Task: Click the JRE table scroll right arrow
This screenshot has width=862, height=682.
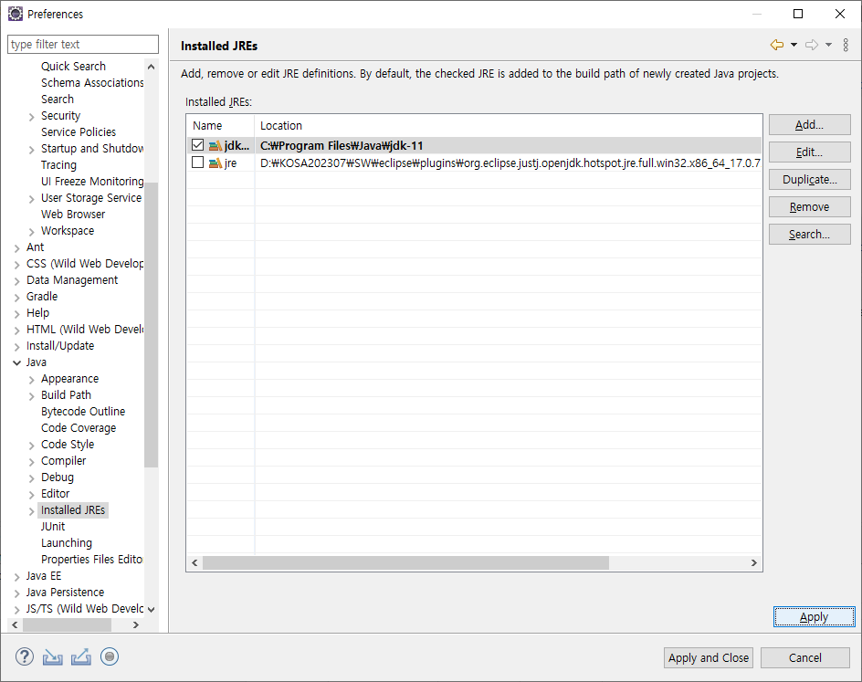Action: pyautogui.click(x=753, y=562)
